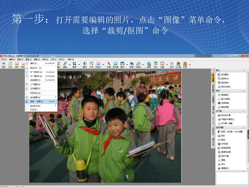Open the 自动裁剪 submenu entry
Image resolution: width=249 pixels, height=187 pixels.
click(41, 97)
